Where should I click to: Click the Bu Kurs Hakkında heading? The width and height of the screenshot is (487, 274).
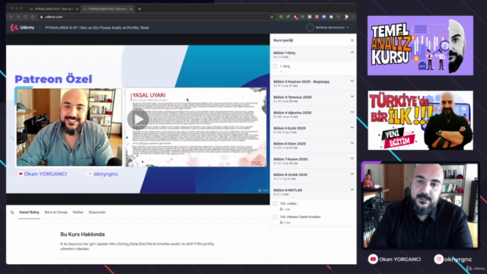tap(82, 234)
